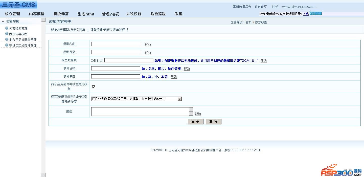Click the 描述 textarea scrollbar
This screenshot has height=177, width=364.
(191, 112)
